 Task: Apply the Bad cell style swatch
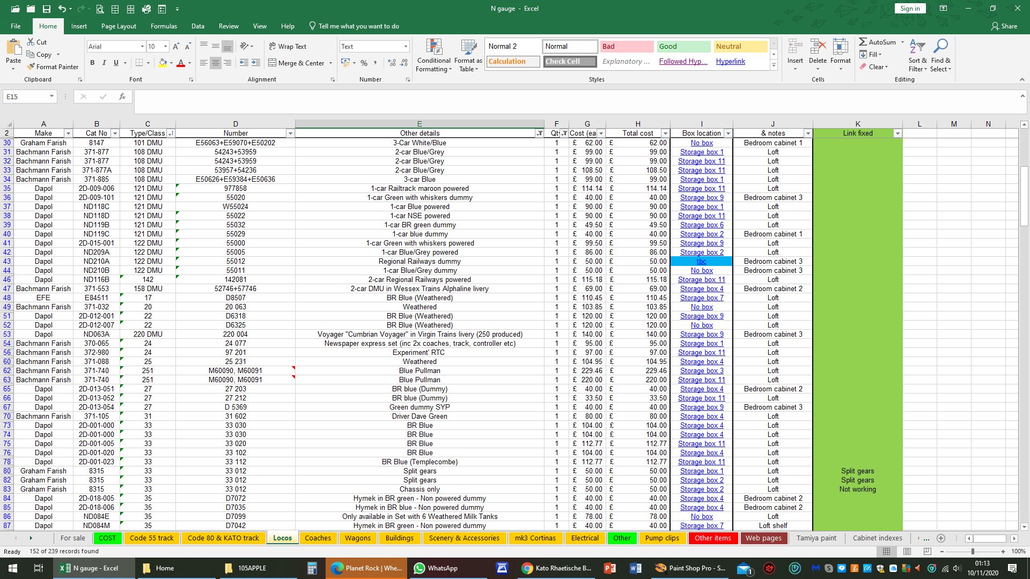[627, 47]
